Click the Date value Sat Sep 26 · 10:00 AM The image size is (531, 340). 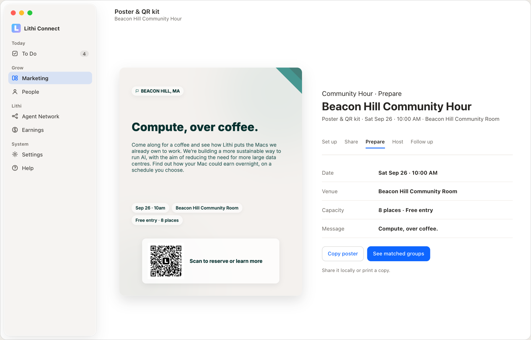(x=408, y=173)
